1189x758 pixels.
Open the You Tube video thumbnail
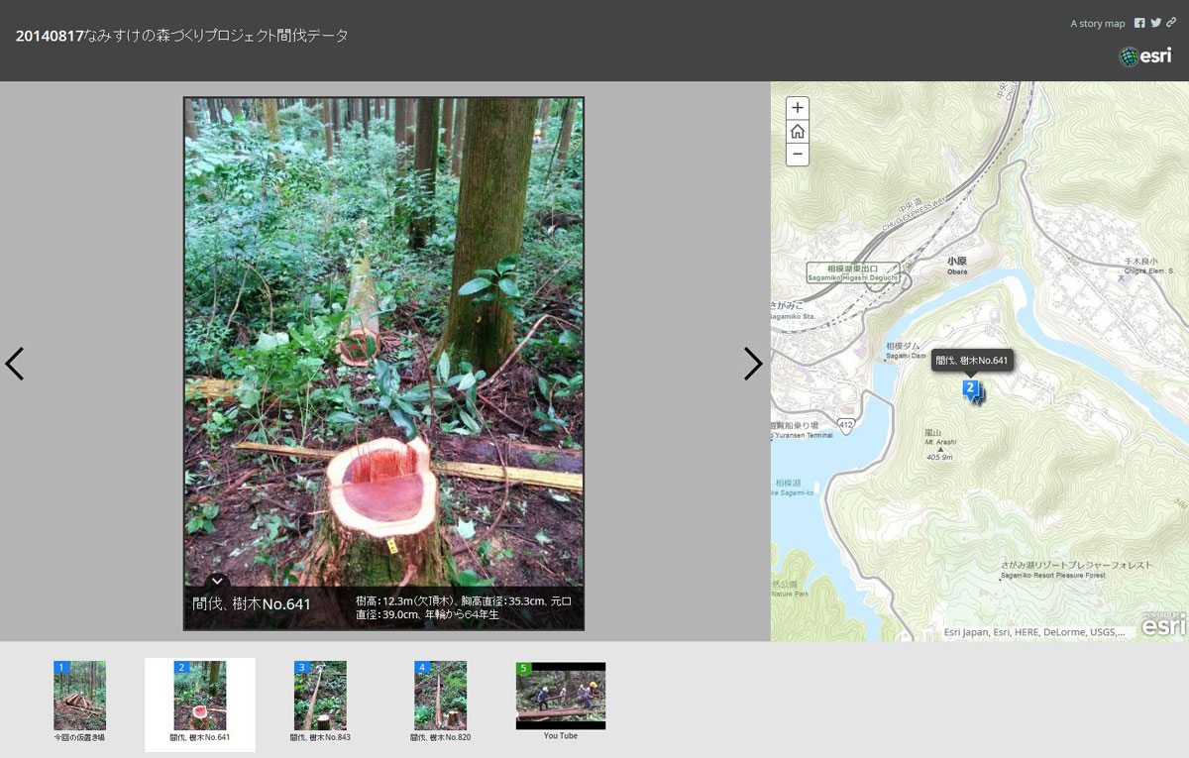click(x=561, y=696)
